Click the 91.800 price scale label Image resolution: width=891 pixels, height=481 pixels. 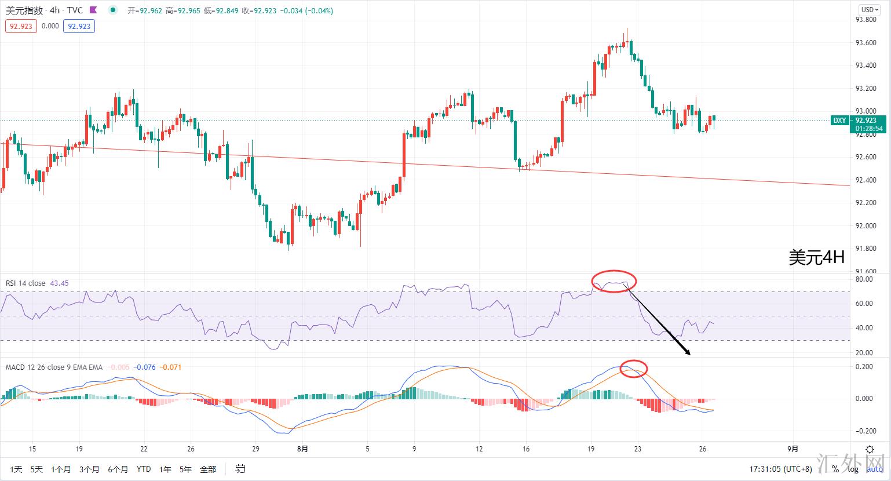866,249
